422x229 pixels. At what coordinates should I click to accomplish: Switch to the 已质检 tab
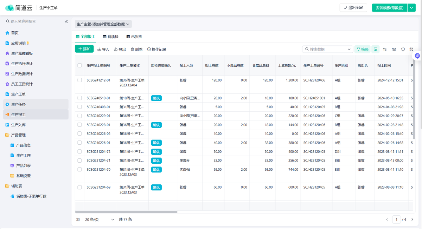134,37
